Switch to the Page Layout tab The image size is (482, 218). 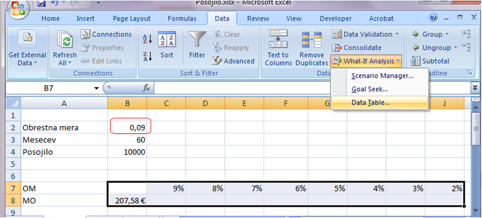(132, 19)
